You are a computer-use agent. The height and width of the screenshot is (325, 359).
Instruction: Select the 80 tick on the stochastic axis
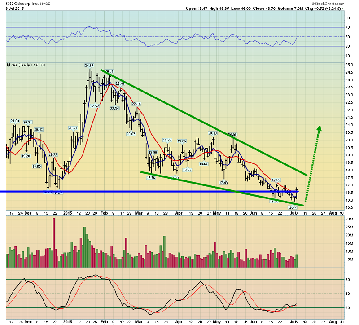coord(347,279)
